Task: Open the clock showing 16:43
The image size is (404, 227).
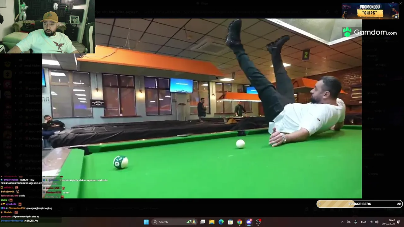Action: (x=389, y=222)
